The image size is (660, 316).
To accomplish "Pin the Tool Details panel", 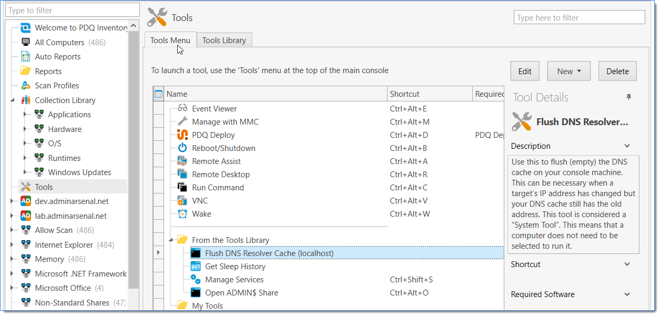I will (628, 97).
